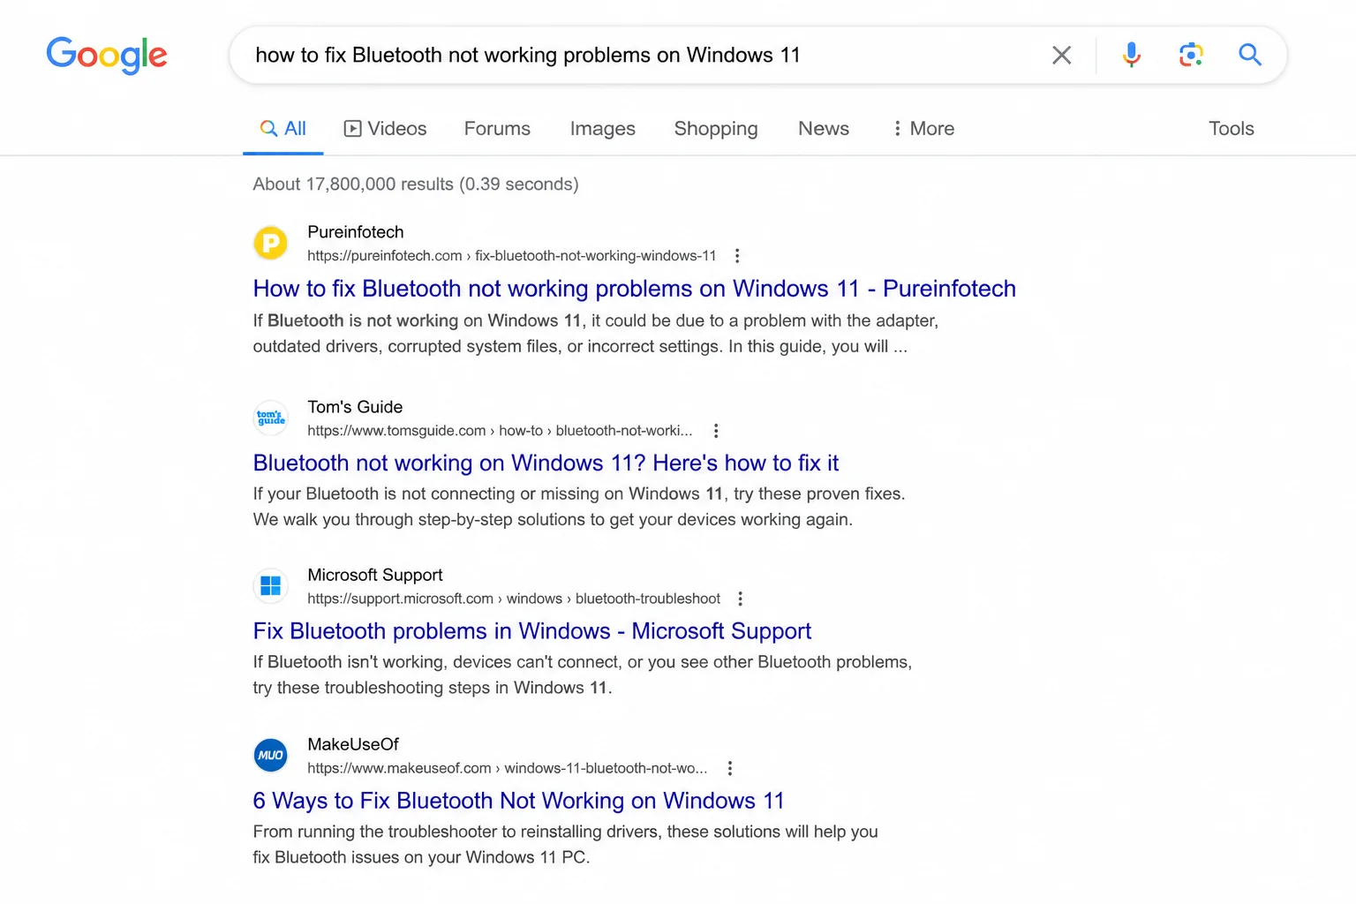The width and height of the screenshot is (1356, 904).
Task: Open the Tools options
Action: coord(1231,129)
